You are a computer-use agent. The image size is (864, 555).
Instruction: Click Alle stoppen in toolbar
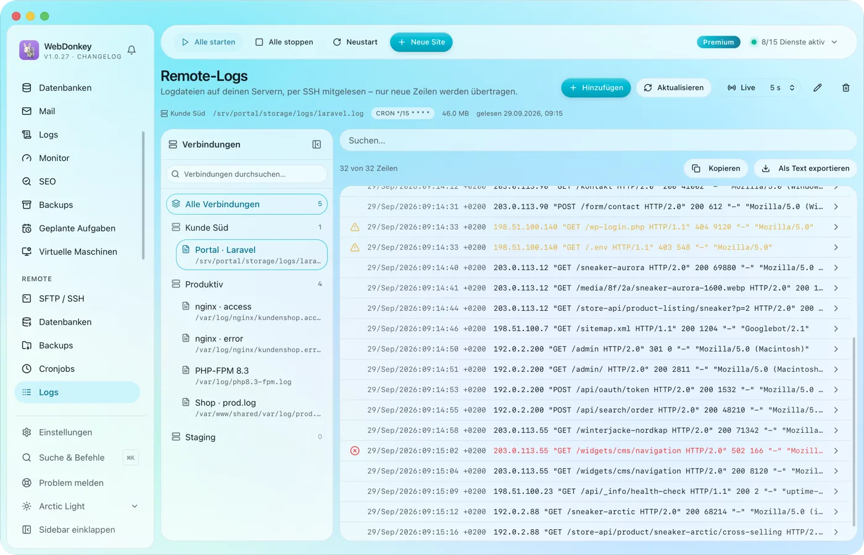click(x=285, y=42)
